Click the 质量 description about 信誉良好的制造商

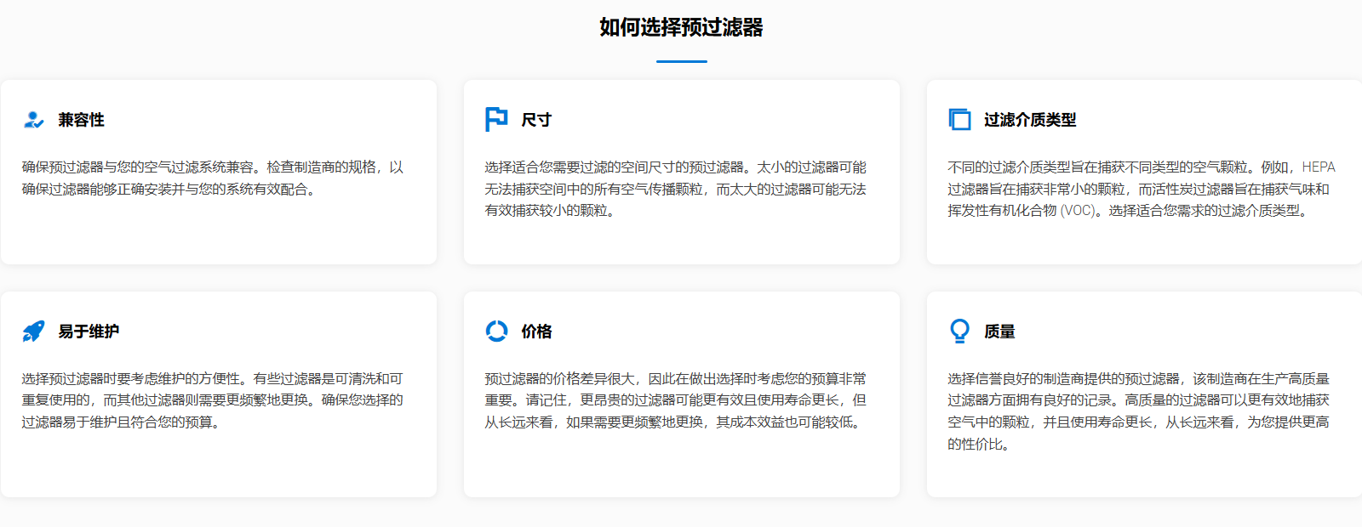point(1138,411)
